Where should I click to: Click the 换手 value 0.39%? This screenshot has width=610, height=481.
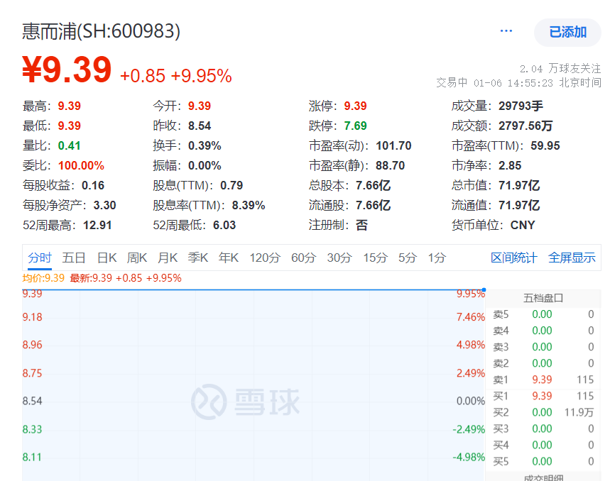click(x=205, y=145)
